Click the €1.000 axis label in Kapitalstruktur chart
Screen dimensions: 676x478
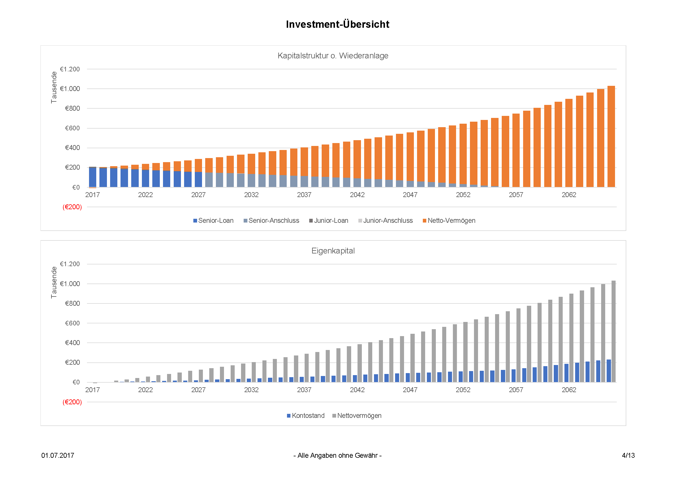click(x=70, y=89)
